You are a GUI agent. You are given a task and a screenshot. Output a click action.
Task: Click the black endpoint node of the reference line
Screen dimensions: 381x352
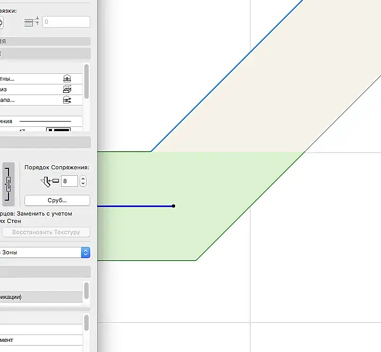174,206
